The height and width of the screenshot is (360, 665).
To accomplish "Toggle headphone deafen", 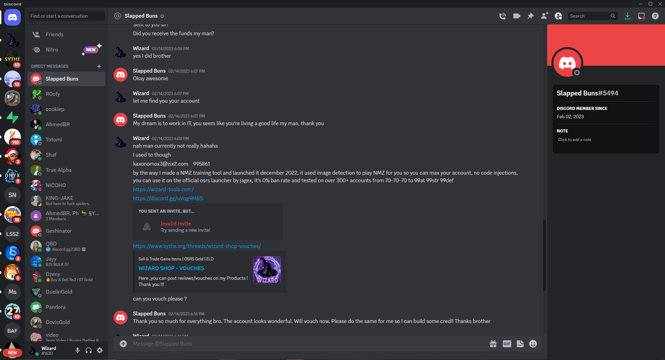I will [x=89, y=350].
